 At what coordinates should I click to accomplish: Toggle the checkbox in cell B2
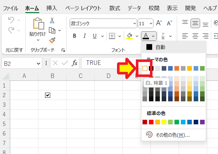(48, 95)
